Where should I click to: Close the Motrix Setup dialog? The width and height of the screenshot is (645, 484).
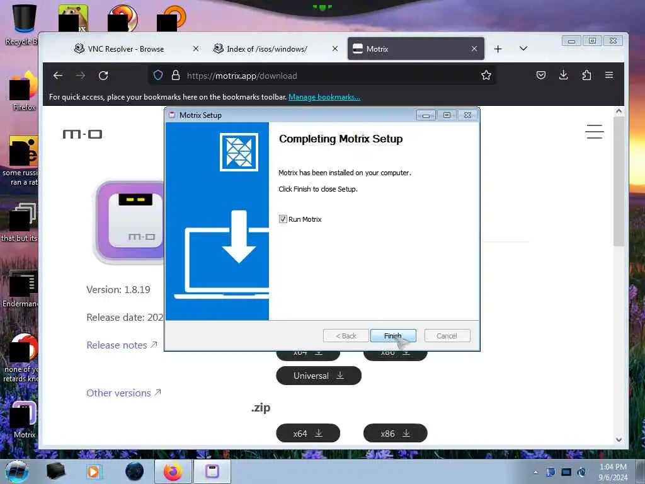point(468,115)
